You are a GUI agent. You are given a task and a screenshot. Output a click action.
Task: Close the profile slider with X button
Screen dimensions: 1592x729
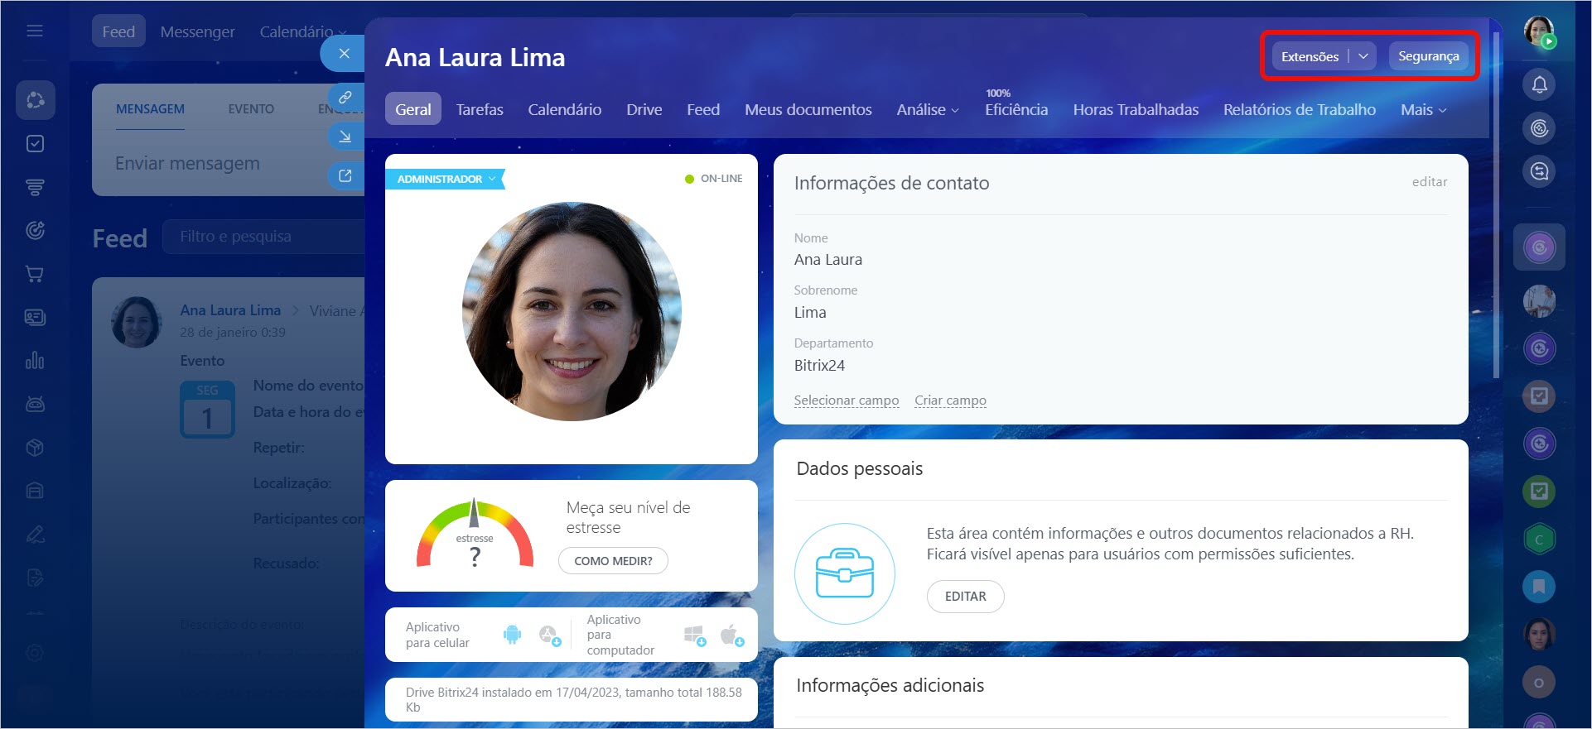[345, 54]
